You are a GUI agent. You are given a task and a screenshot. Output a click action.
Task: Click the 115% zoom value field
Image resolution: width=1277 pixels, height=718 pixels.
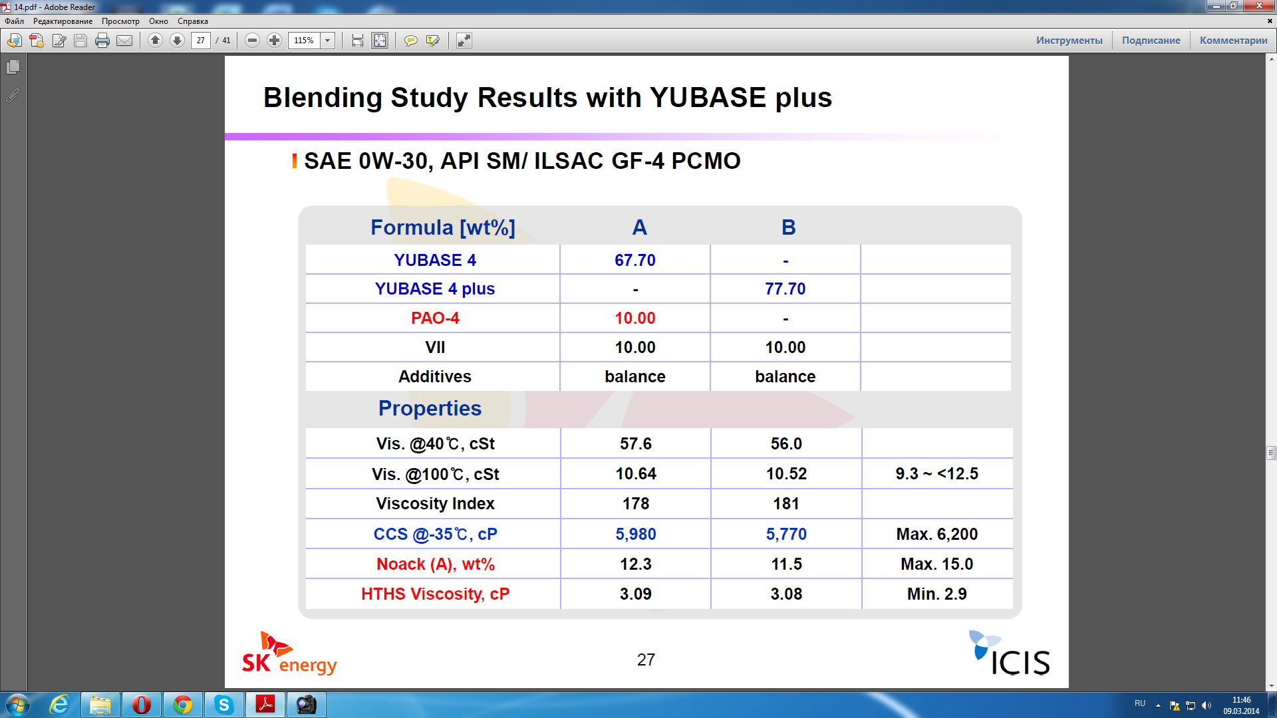pos(304,41)
